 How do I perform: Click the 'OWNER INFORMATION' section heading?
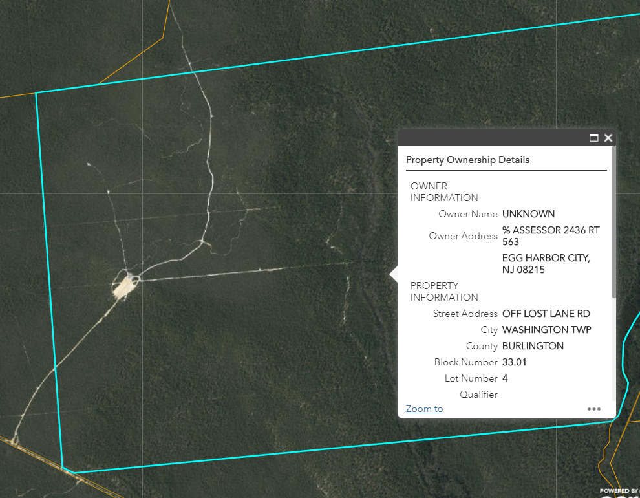click(x=444, y=192)
